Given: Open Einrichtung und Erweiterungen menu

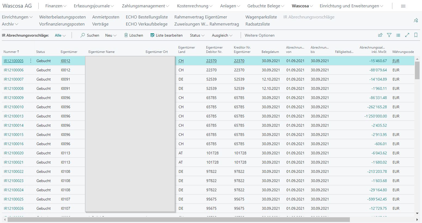Looking at the screenshot, I should click(351, 6).
